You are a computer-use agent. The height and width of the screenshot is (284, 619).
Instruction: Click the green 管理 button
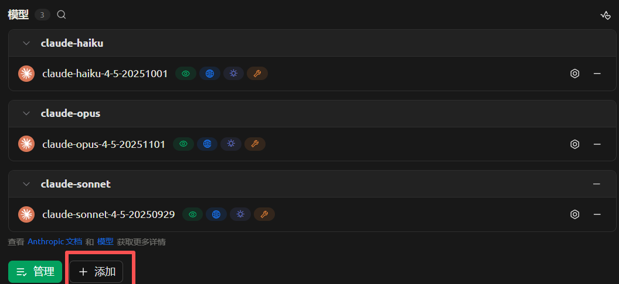(35, 272)
